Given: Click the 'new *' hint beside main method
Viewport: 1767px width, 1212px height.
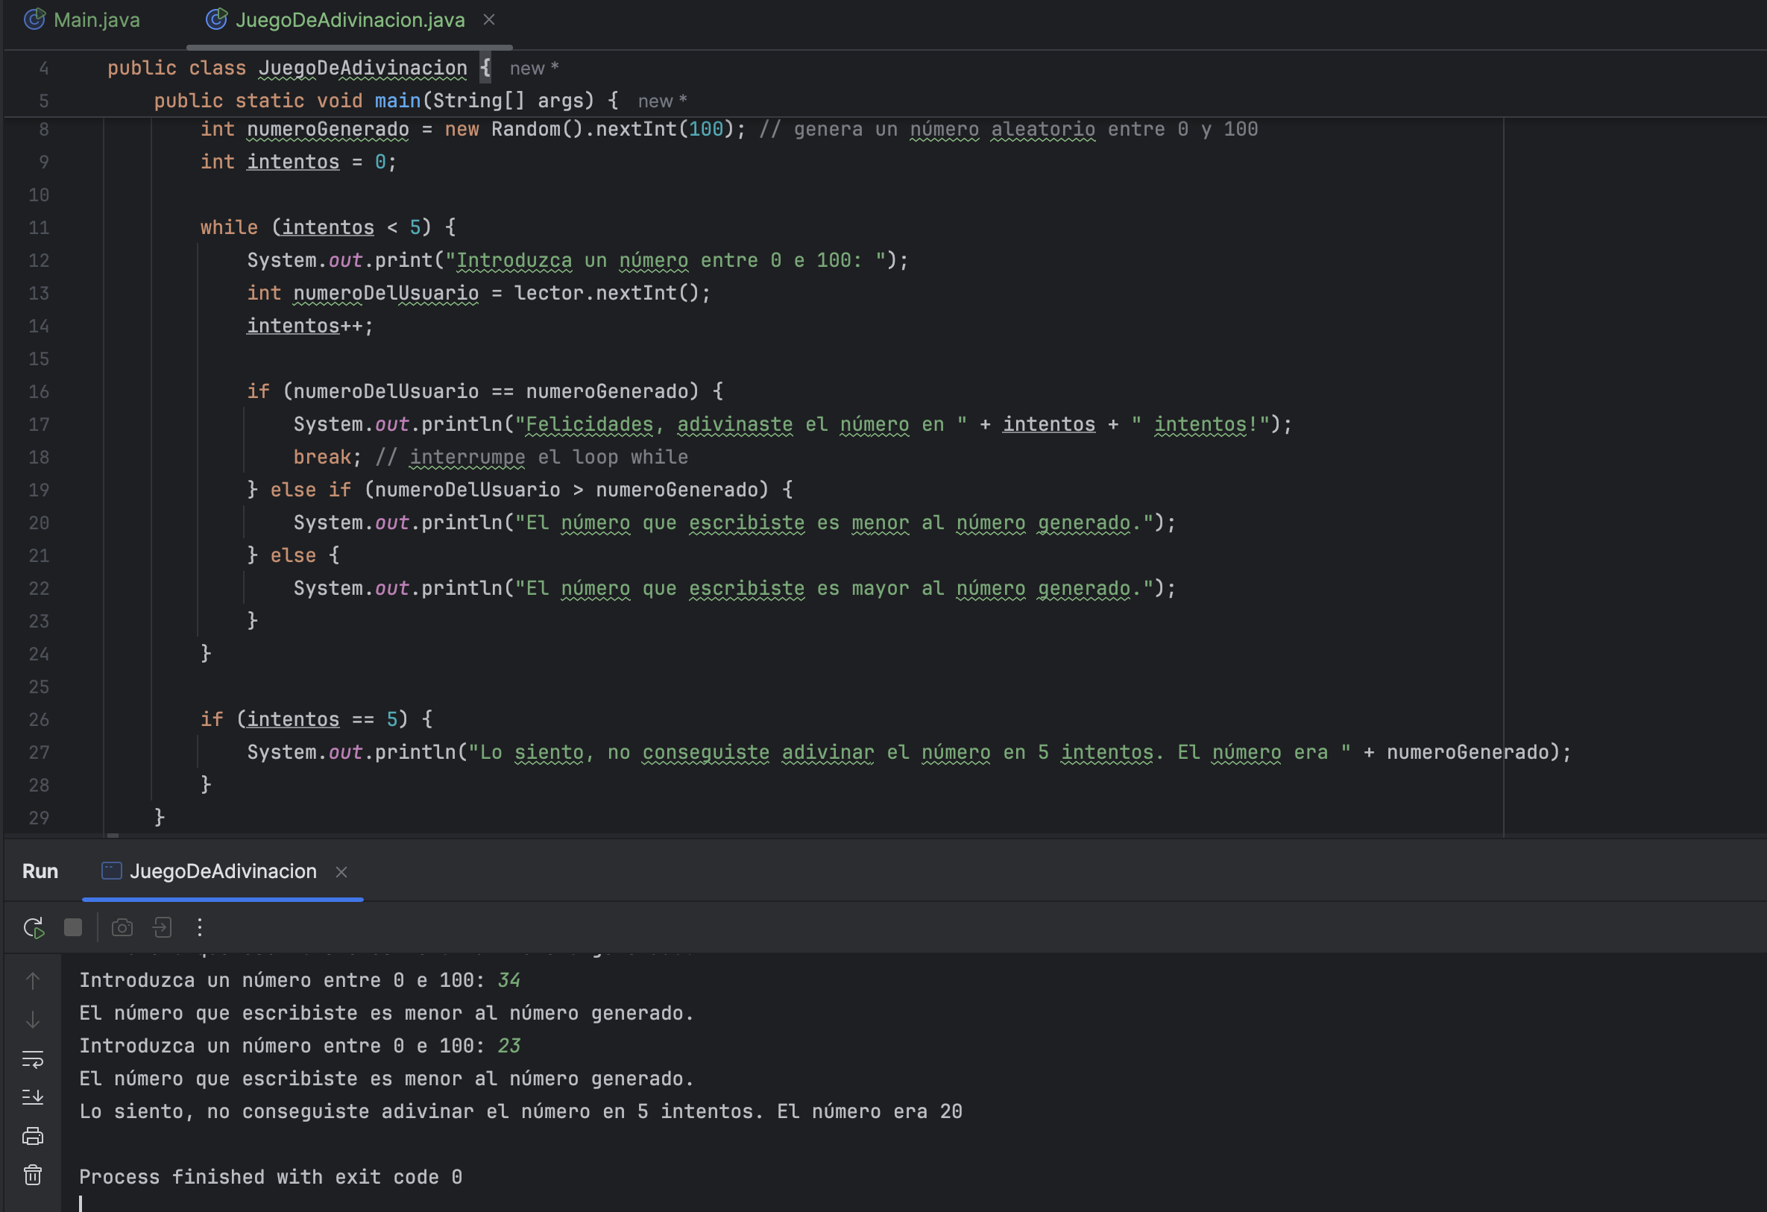Looking at the screenshot, I should pyautogui.click(x=662, y=101).
